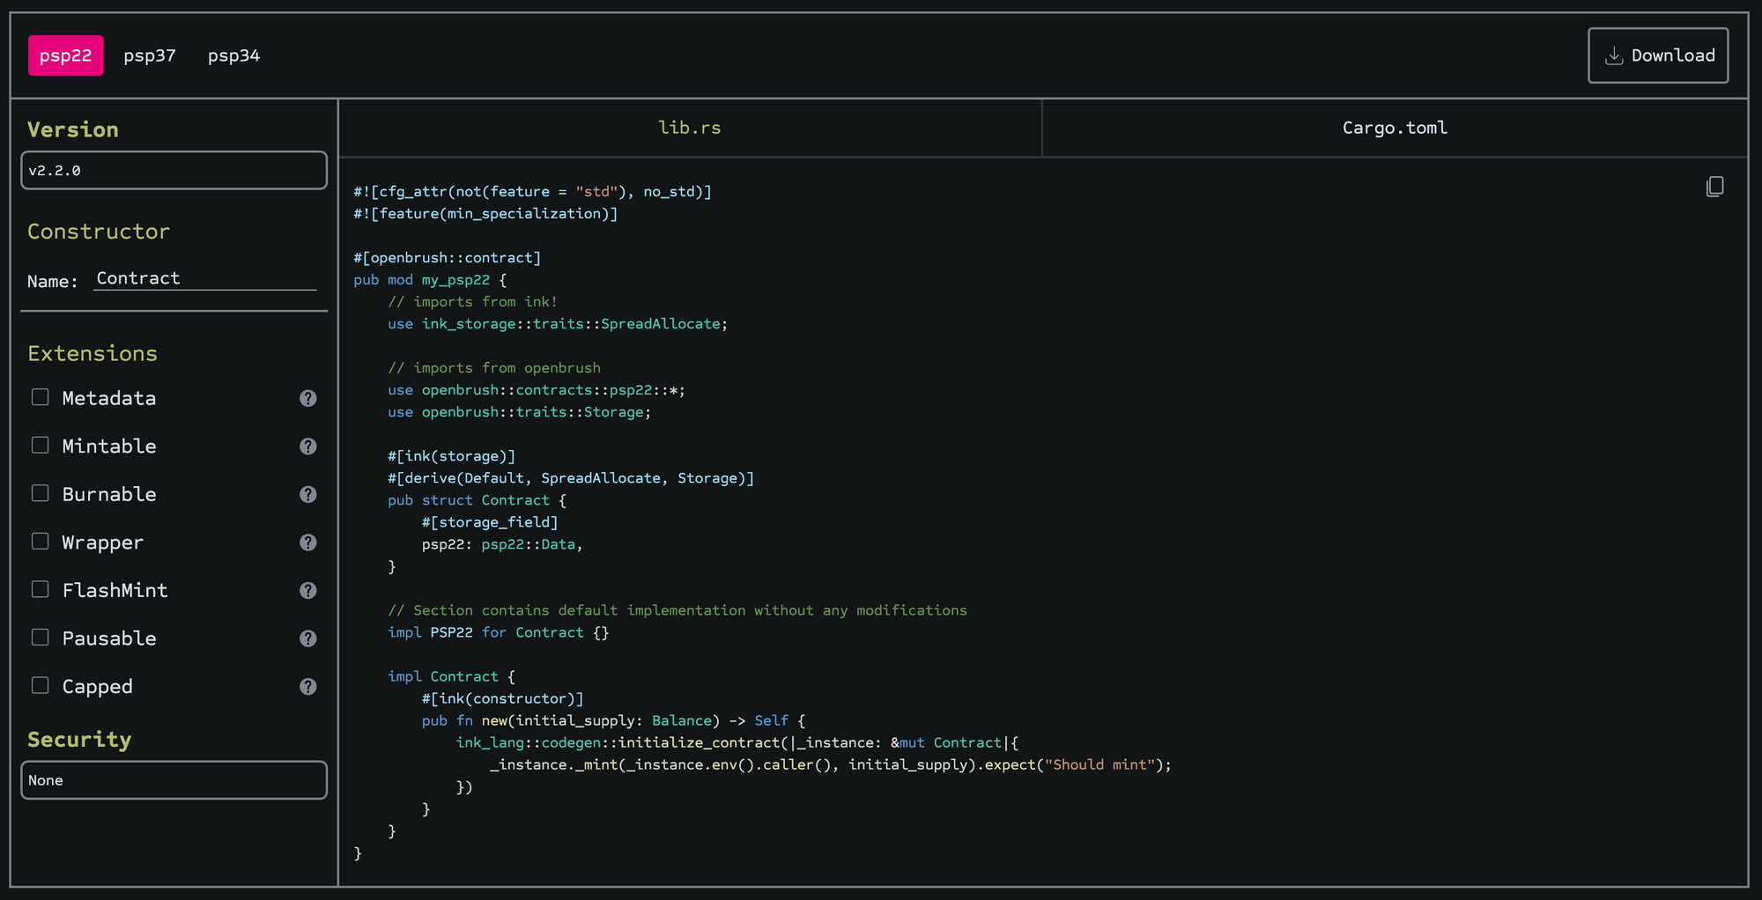Check the Pausable extension box
Viewport: 1762px width, 900px height.
tap(41, 638)
